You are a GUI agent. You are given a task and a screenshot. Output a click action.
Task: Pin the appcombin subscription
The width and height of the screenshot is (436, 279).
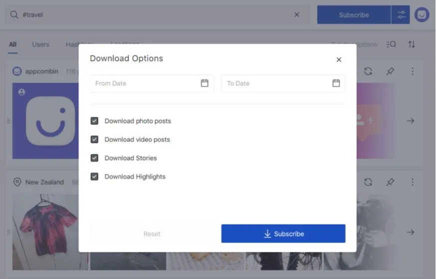pyautogui.click(x=390, y=71)
